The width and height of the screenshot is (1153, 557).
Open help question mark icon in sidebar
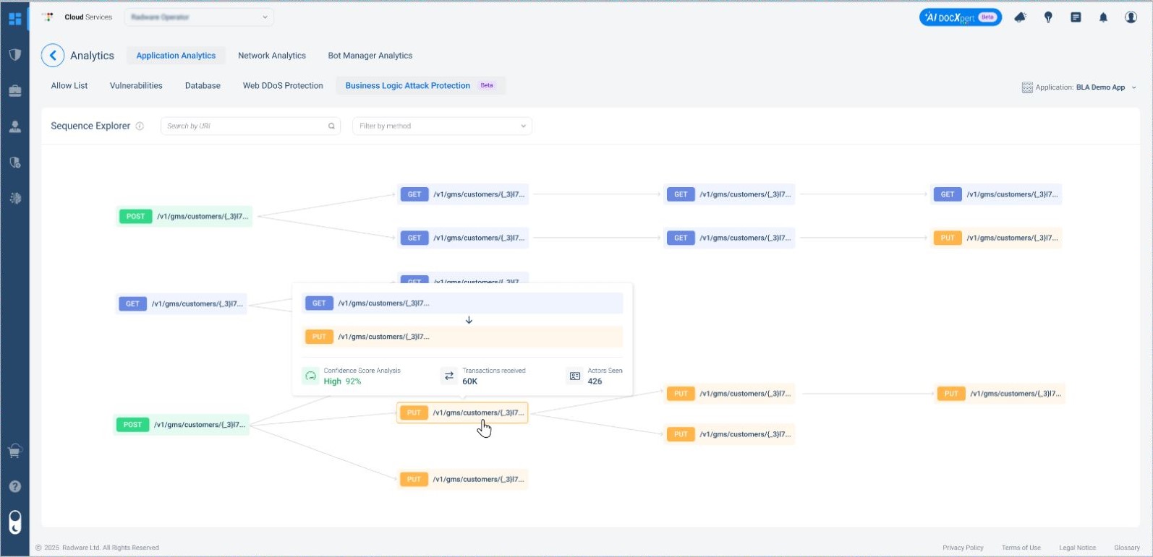pyautogui.click(x=14, y=486)
